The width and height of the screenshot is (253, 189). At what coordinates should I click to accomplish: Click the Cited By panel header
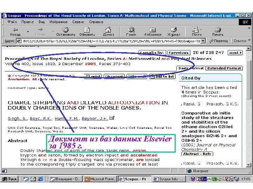(210, 78)
